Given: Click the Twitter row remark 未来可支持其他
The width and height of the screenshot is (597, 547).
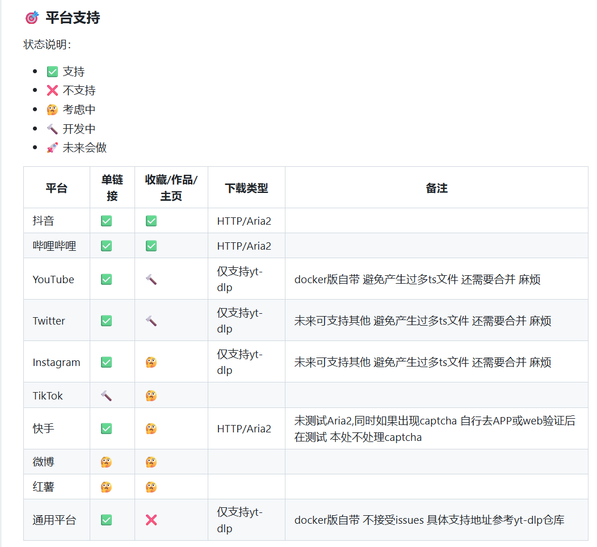Looking at the screenshot, I should point(423,321).
